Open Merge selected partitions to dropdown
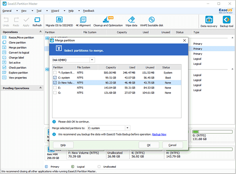The image size is (236, 174). click(x=127, y=128)
